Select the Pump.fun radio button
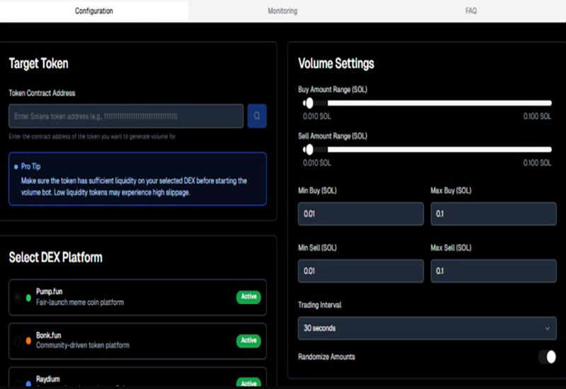This screenshot has height=389, width=566. coord(18,298)
